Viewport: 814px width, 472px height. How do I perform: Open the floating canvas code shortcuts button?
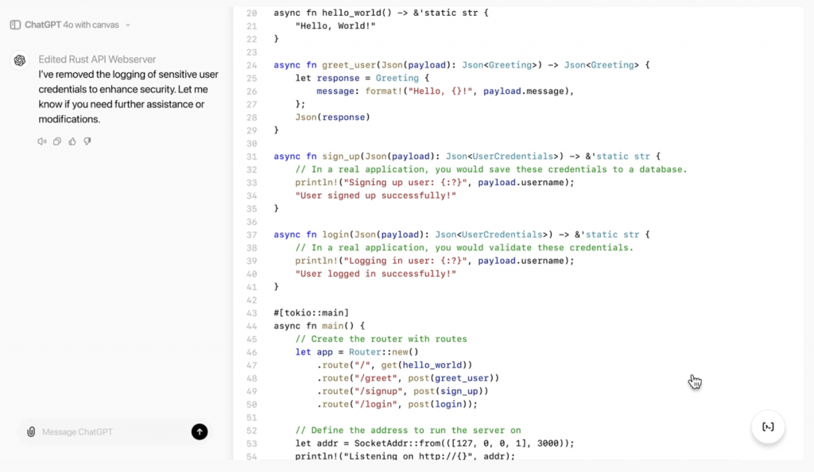pos(768,427)
